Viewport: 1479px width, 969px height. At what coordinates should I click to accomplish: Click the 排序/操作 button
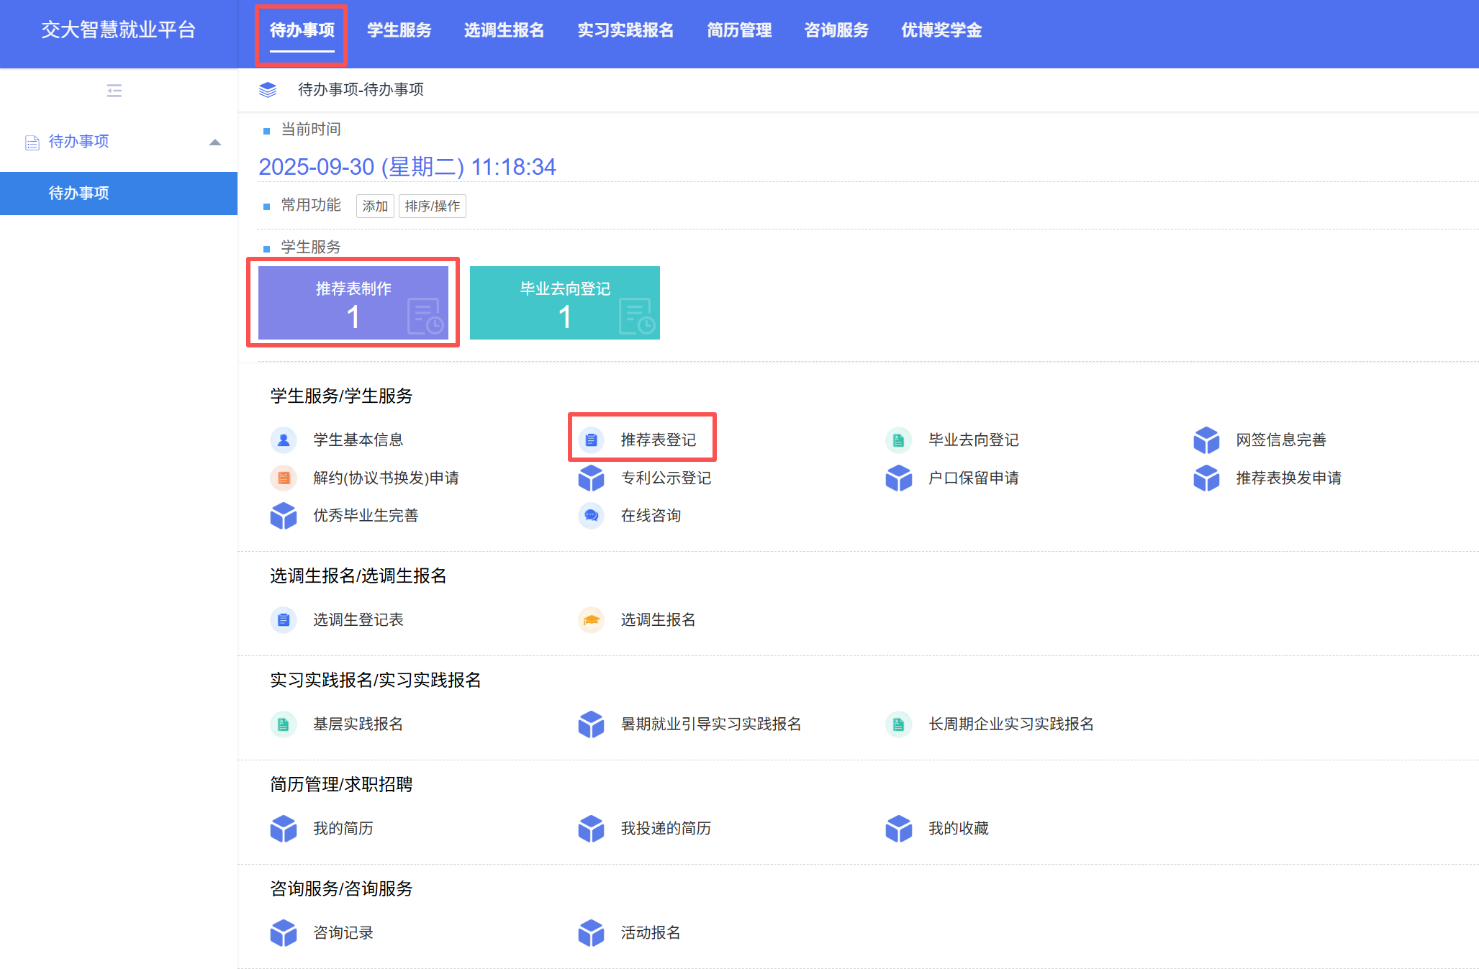[x=432, y=206]
